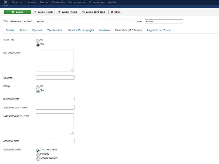
Task: Open the Extensiones menu
Action: 97,2
